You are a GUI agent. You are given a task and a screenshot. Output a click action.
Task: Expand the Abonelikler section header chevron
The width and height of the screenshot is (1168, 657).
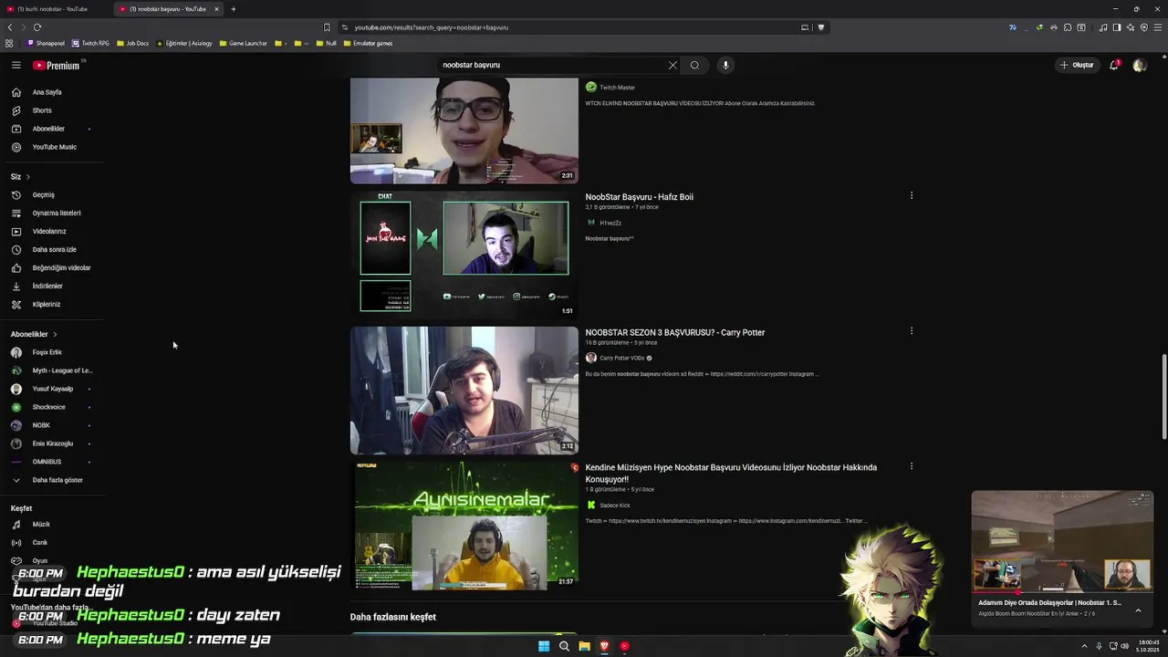pyautogui.click(x=55, y=334)
